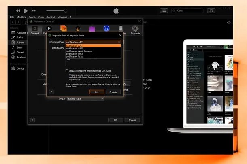Click the rewind previous track icon
247x164 pixels.
click(18, 11)
